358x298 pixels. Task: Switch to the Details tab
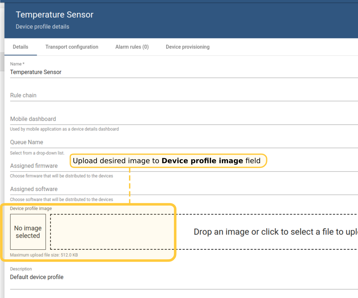point(20,47)
